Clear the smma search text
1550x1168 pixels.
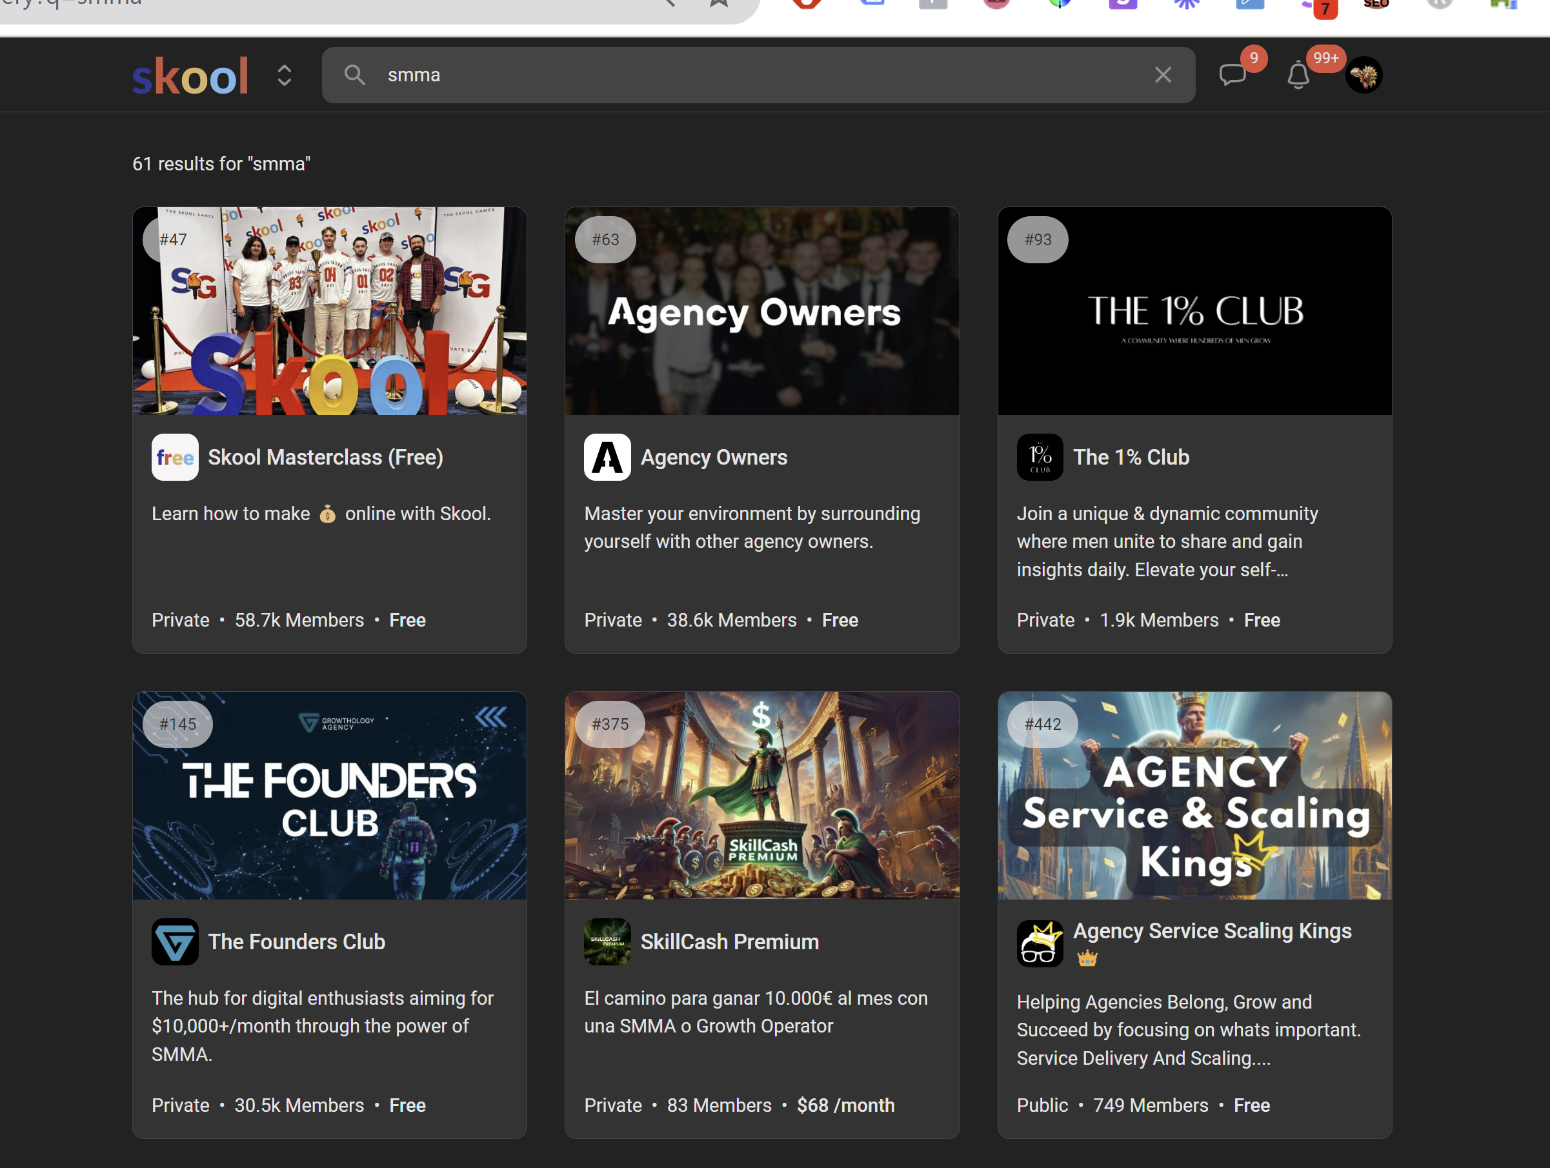point(1163,75)
